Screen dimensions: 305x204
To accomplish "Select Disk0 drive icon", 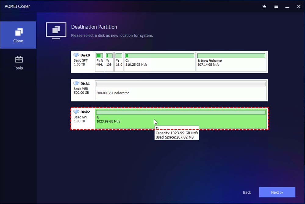I will tap(76, 55).
